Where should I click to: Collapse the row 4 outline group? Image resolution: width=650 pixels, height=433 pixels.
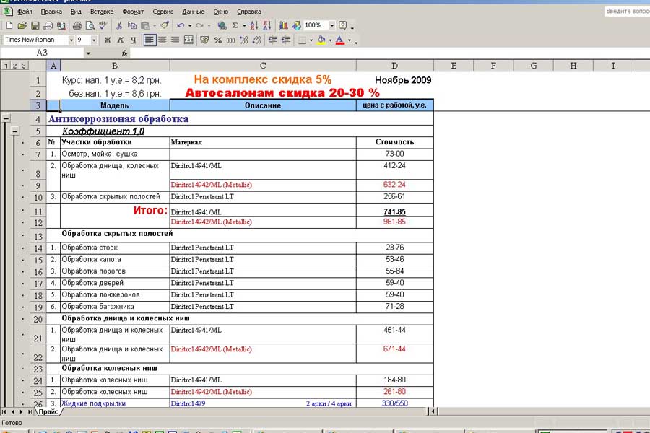pos(6,118)
